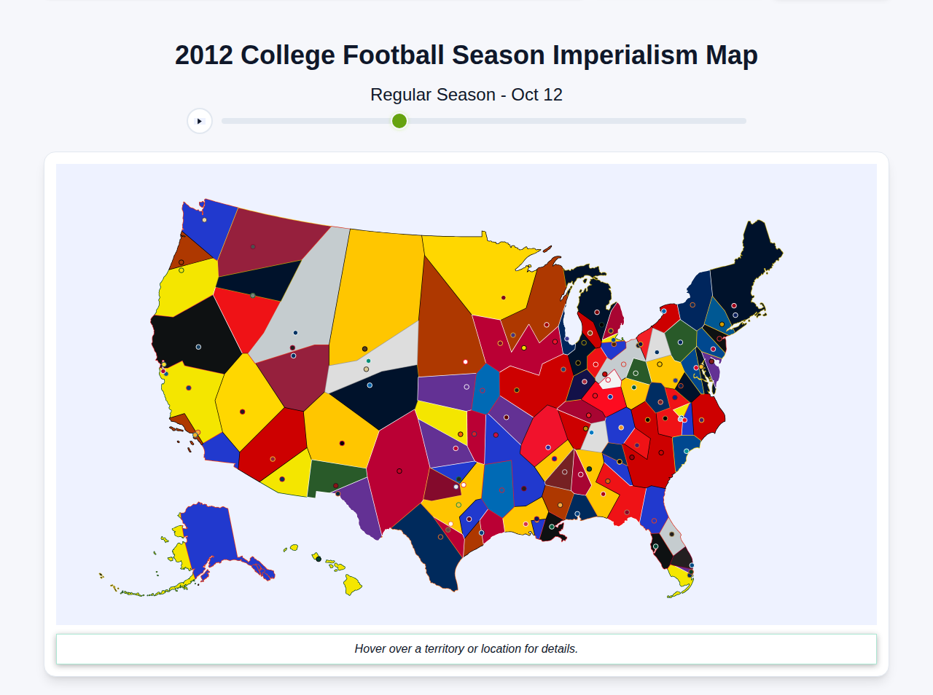This screenshot has height=695, width=933.
Task: Click the team dot in central Texas
Action: coord(399,471)
